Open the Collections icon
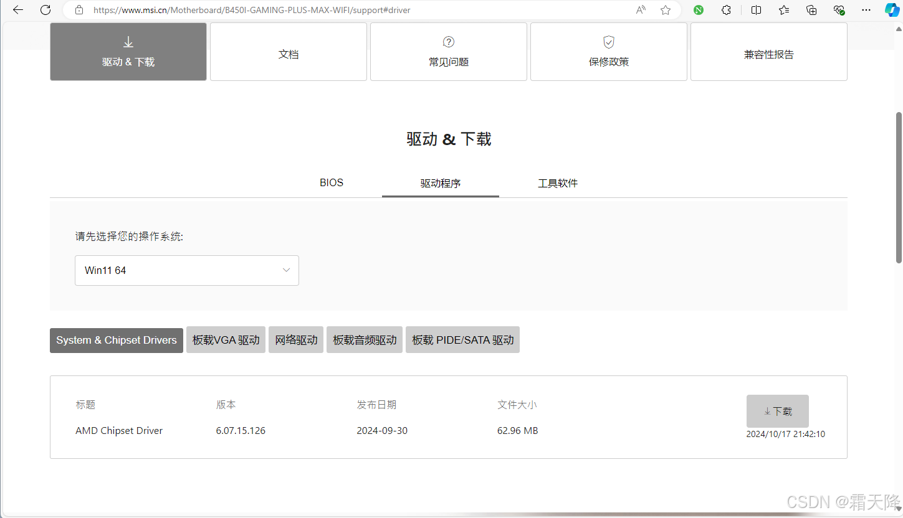 coord(811,10)
